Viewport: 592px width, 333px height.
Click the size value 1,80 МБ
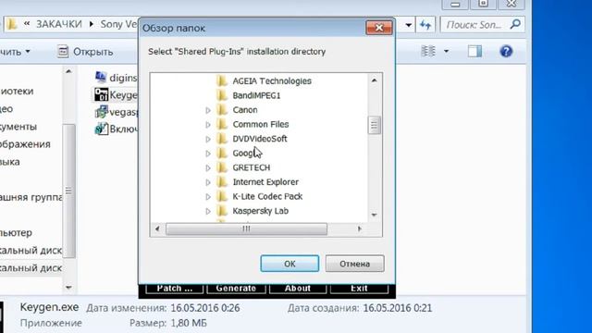189,323
